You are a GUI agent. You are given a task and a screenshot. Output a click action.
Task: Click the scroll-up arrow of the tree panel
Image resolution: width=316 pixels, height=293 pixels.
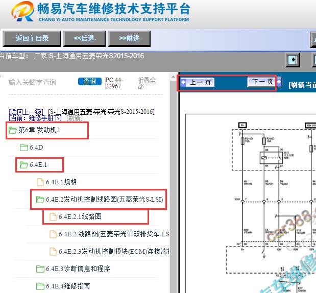coord(173,77)
